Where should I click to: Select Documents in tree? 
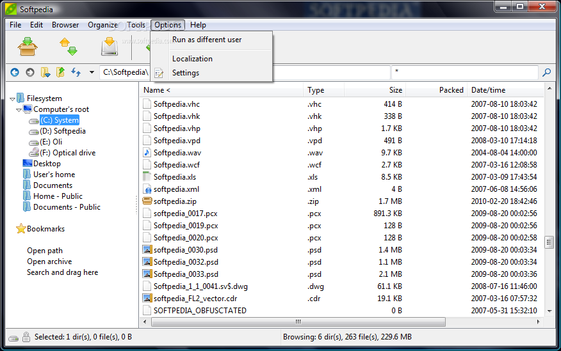tap(53, 185)
